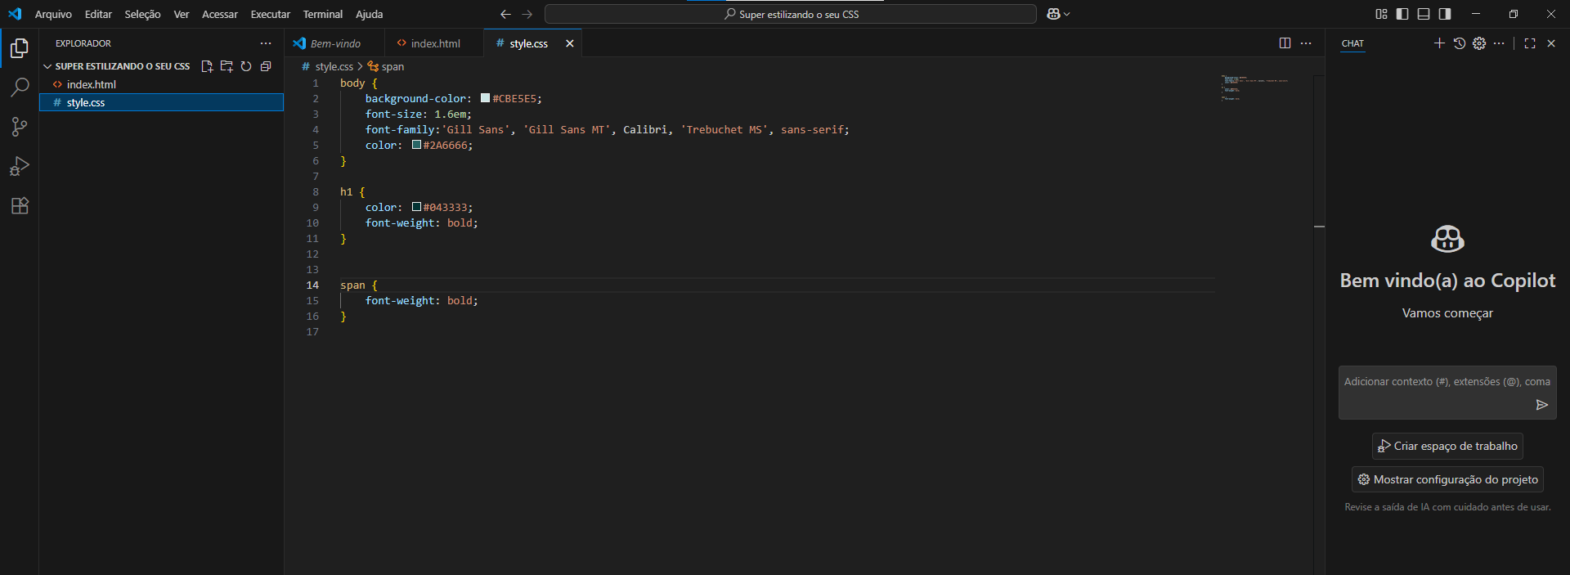Viewport: 1570px width, 575px height.
Task: Click line number 8 in gutter
Action: (316, 191)
